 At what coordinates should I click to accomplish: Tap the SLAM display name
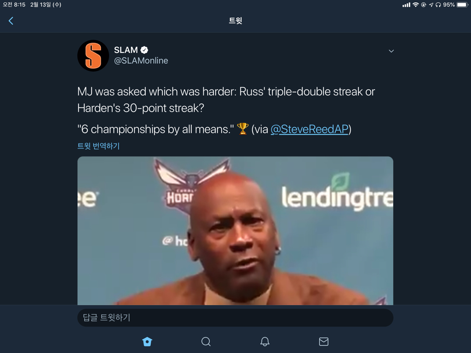pyautogui.click(x=126, y=50)
